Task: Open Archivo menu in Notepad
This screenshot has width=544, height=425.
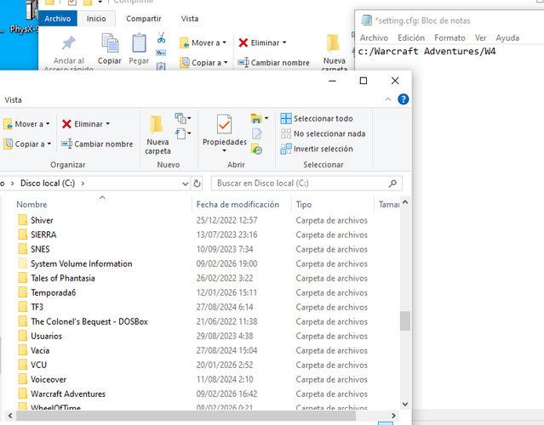Action: (374, 37)
